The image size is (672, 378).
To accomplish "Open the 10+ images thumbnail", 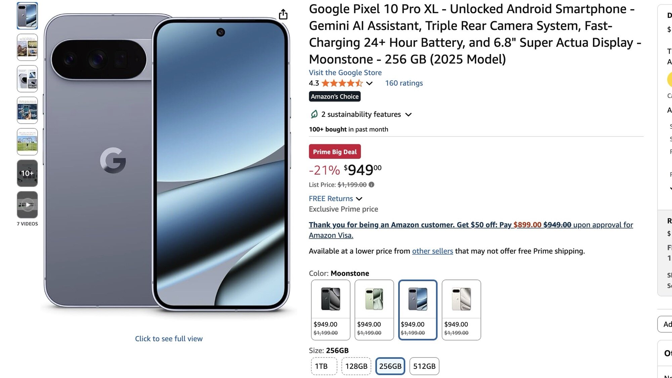I will tap(27, 173).
